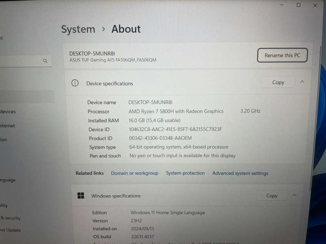Select the 2024/09/15 installed on date
Image resolution: width=326 pixels, height=244 pixels.
point(142,229)
